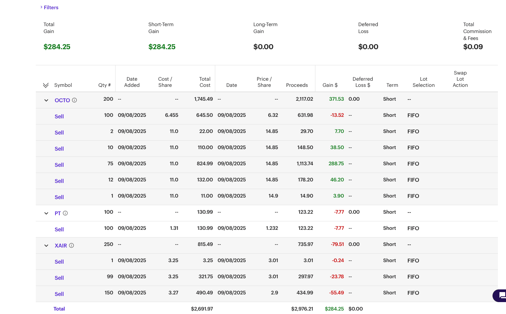Viewport: 506px width, 314px height.
Task: Click Sell link for 100-share OCTO lot
Action: click(59, 116)
